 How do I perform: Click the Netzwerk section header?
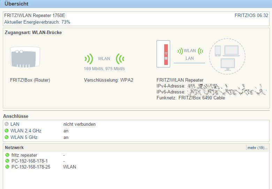(14, 148)
